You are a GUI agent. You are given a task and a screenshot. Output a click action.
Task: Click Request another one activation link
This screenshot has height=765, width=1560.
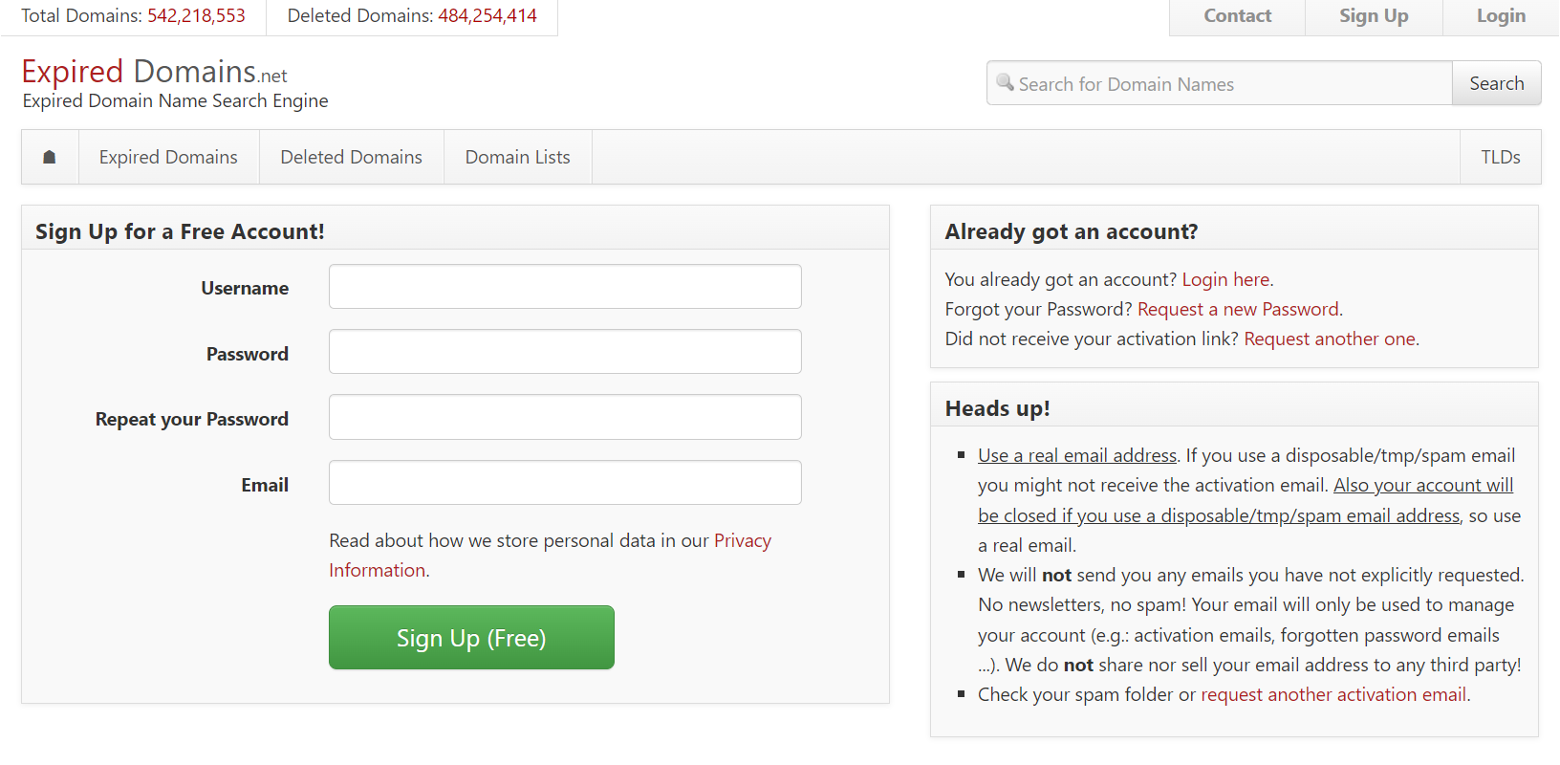click(x=1330, y=339)
